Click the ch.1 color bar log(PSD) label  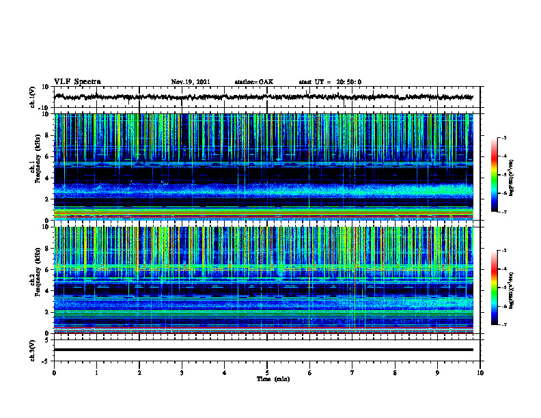tap(511, 178)
